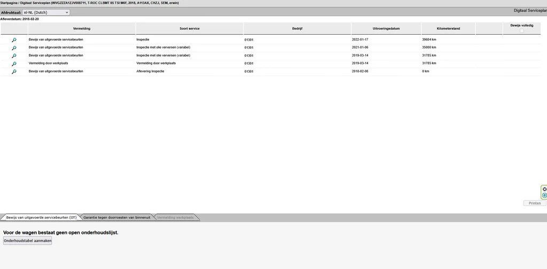Switch to Garantie tegen doorroesten van binnenuit tab

pyautogui.click(x=116, y=218)
